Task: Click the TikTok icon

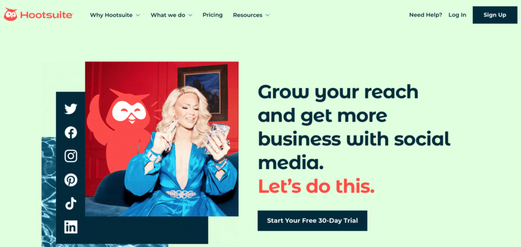Action: tap(71, 203)
